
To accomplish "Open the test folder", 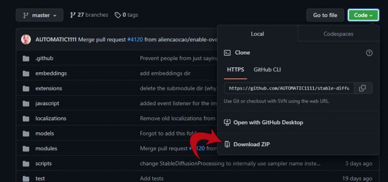I will click(x=40, y=178).
